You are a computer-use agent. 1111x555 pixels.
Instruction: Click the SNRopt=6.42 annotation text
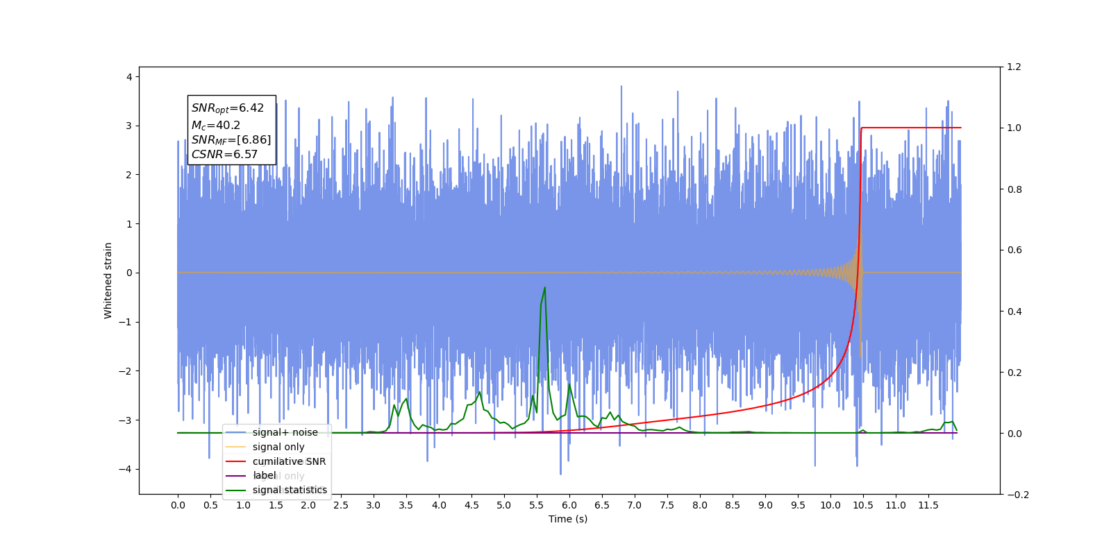228,108
